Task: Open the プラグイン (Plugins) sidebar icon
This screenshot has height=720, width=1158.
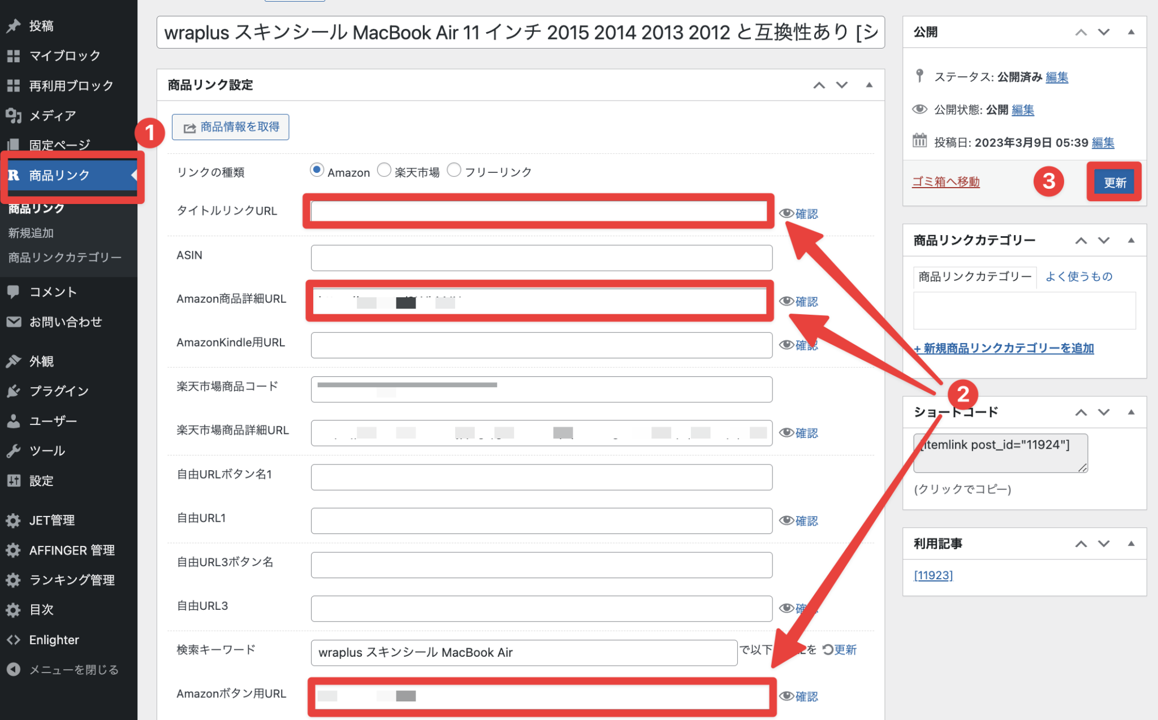Action: [x=14, y=391]
